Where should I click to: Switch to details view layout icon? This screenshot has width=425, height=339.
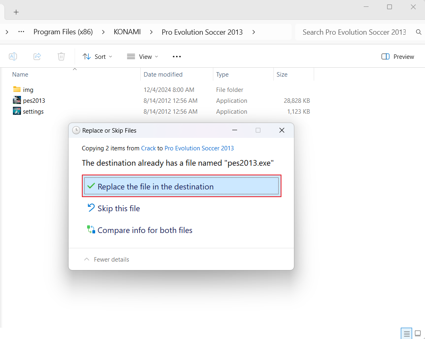[406, 334]
